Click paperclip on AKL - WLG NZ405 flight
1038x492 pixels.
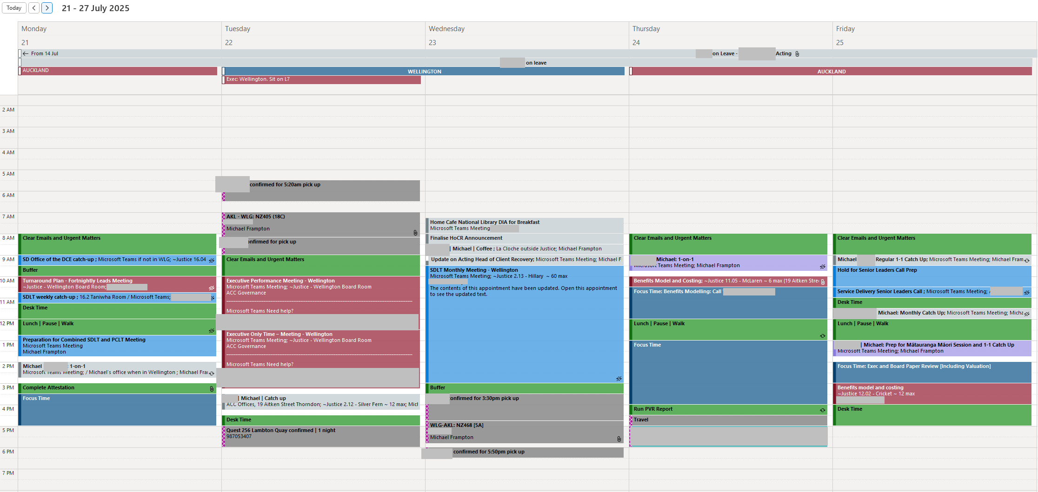(x=415, y=233)
